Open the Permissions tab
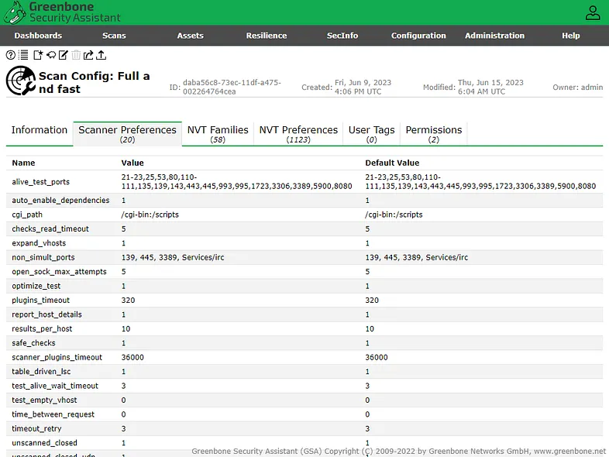609x457 pixels. [434, 134]
